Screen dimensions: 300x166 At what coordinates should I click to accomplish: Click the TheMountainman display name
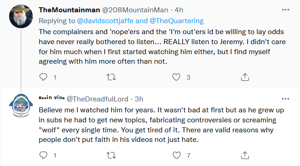click(x=69, y=10)
